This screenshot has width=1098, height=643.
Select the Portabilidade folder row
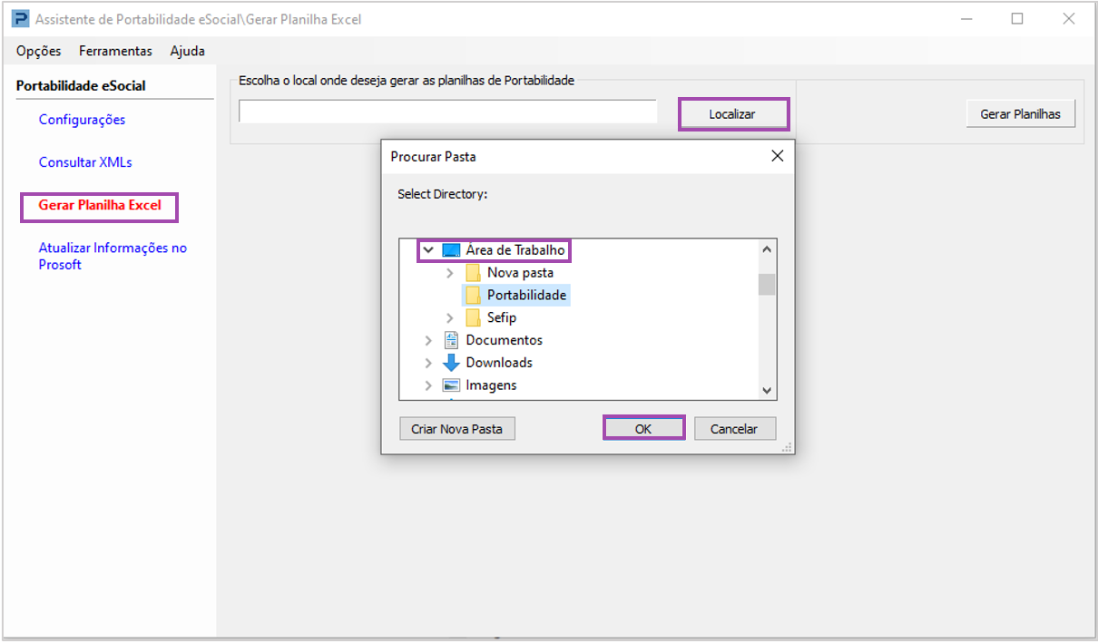[515, 295]
